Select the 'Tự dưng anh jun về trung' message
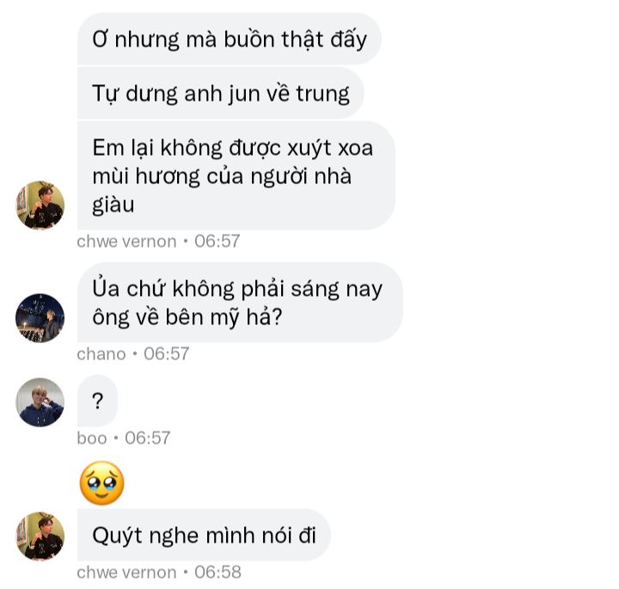 221,93
